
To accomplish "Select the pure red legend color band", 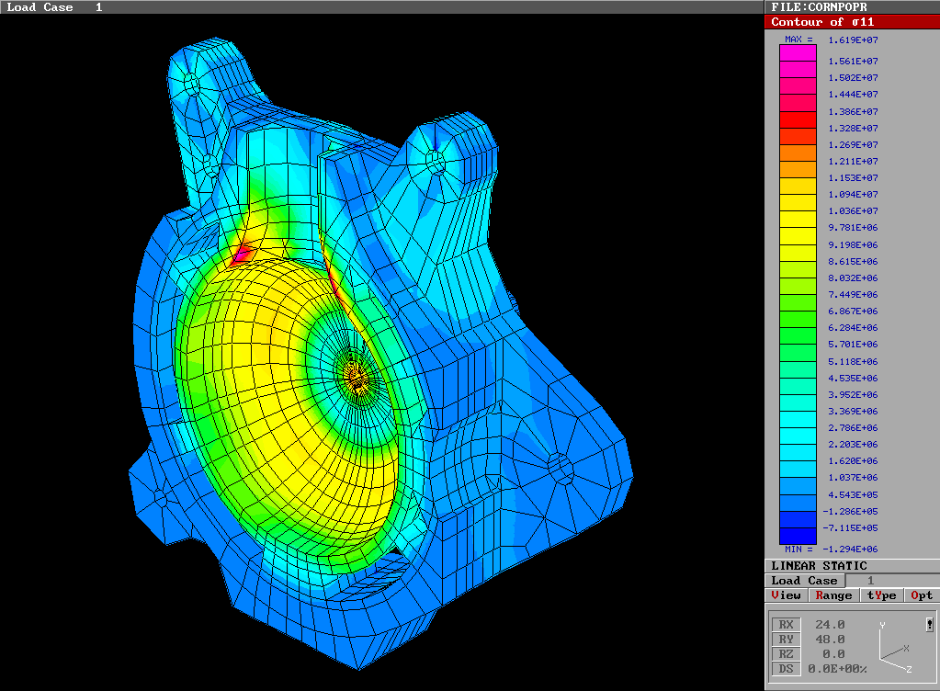I will (797, 119).
